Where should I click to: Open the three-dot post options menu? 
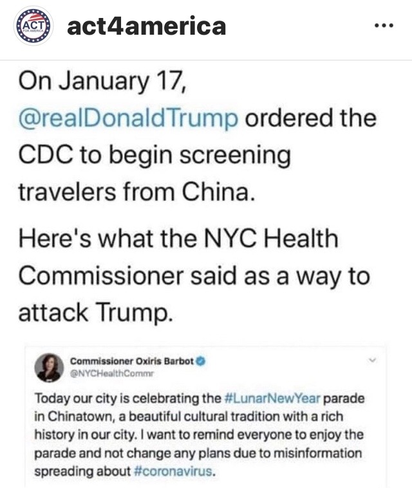(x=384, y=26)
